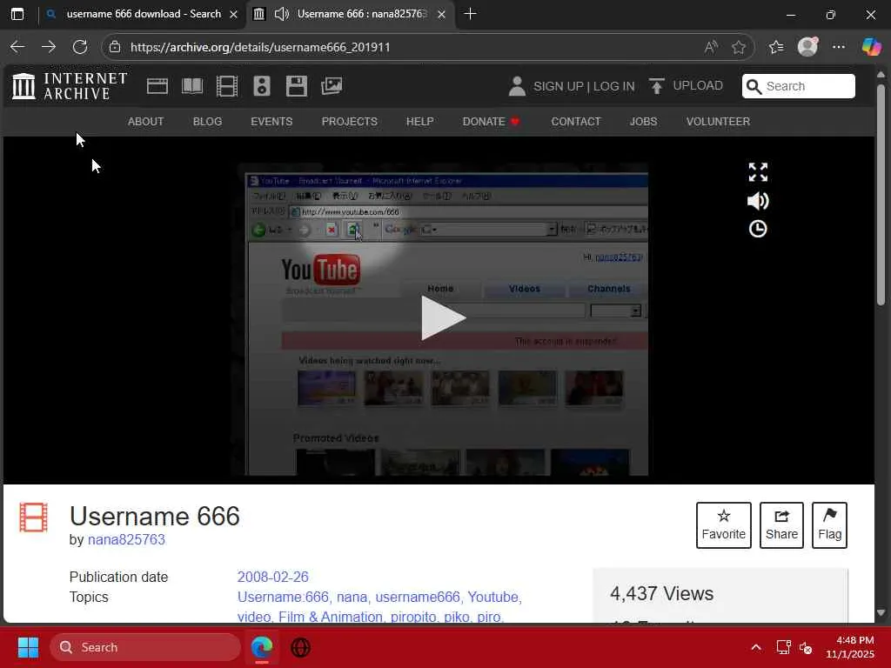Switch to 'username 666 download - Search' tab
The width and height of the screenshot is (891, 668).
pos(144,14)
